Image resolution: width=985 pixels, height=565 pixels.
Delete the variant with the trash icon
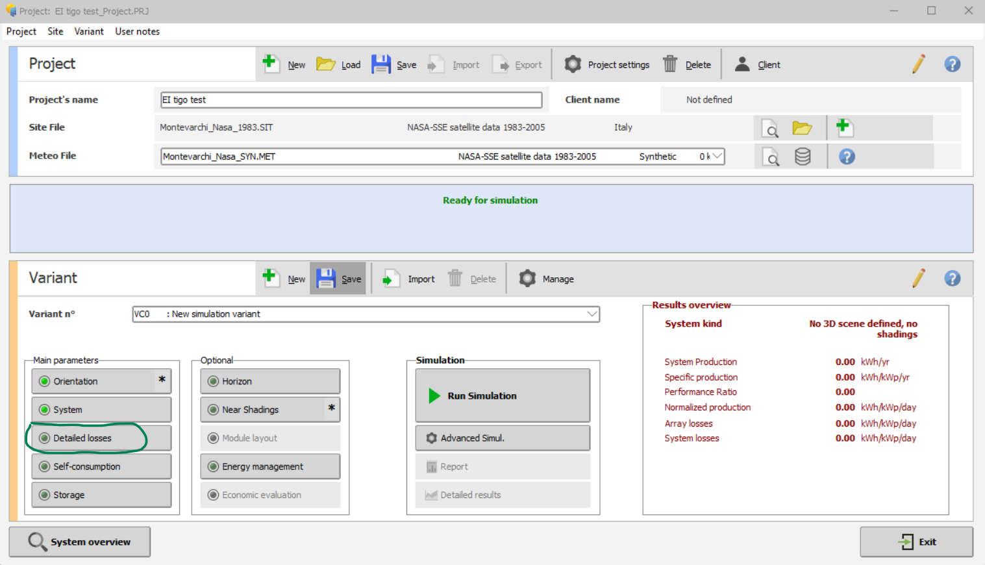tap(455, 278)
